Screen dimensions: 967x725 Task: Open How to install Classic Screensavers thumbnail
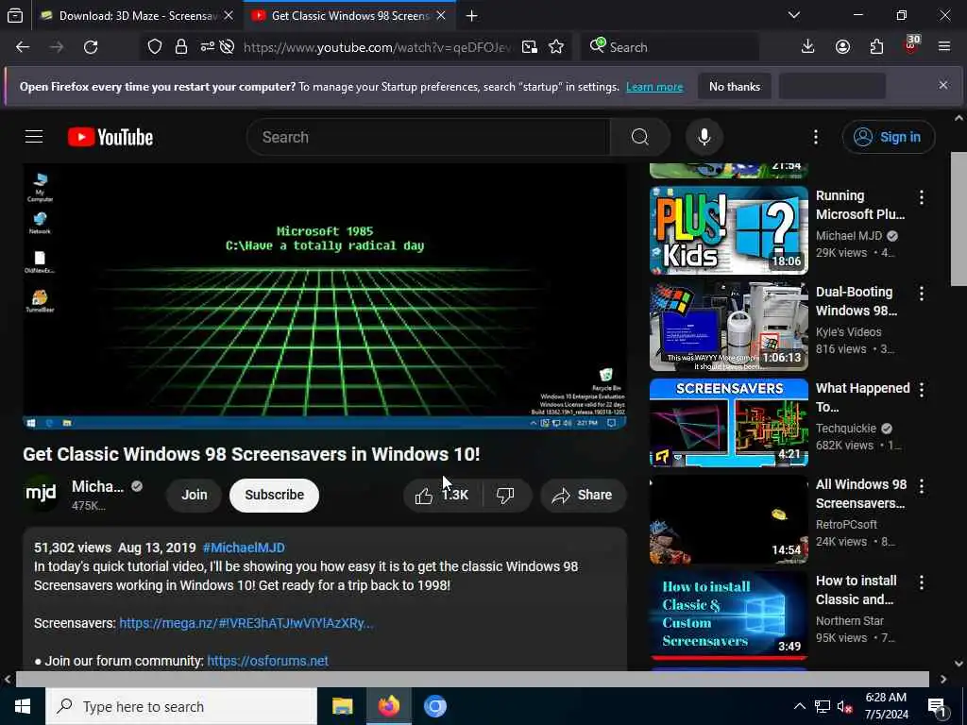[x=729, y=615]
